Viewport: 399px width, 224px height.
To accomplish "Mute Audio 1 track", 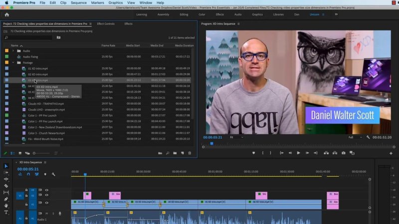I will (x=46, y=214).
